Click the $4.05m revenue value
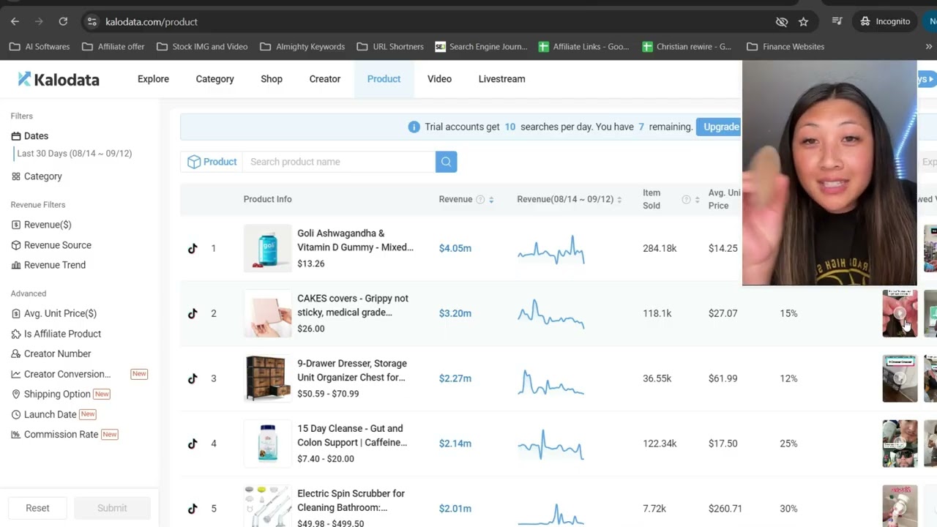Image resolution: width=937 pixels, height=527 pixels. 455,248
